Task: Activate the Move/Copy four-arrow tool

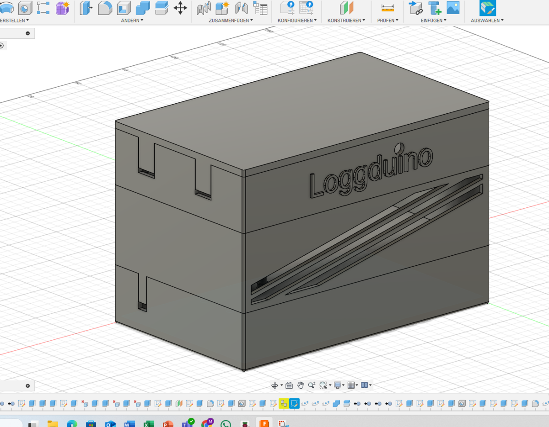Action: click(x=180, y=7)
